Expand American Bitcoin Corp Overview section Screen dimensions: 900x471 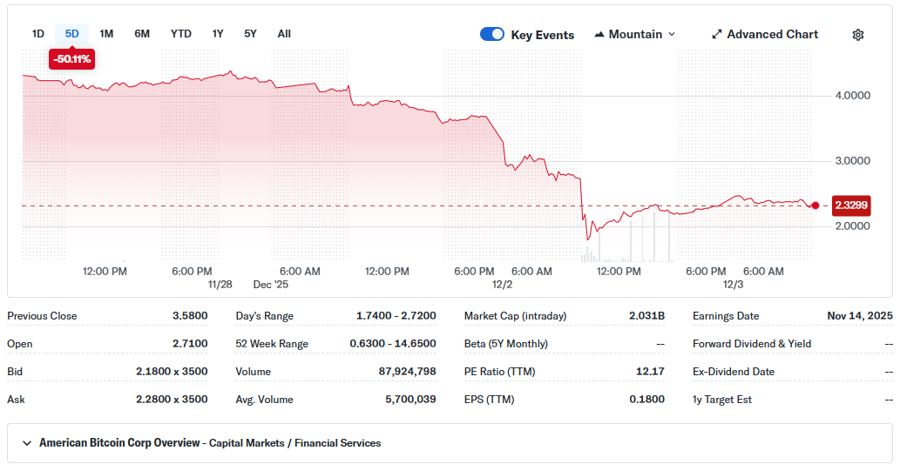point(27,443)
